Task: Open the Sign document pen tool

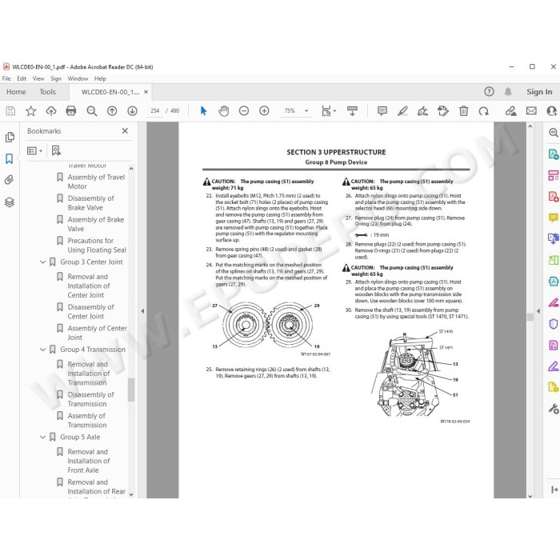Action: point(423,111)
